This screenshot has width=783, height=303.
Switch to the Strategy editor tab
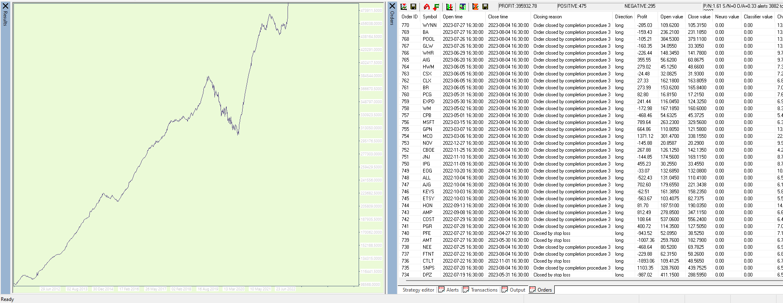pyautogui.click(x=418, y=290)
